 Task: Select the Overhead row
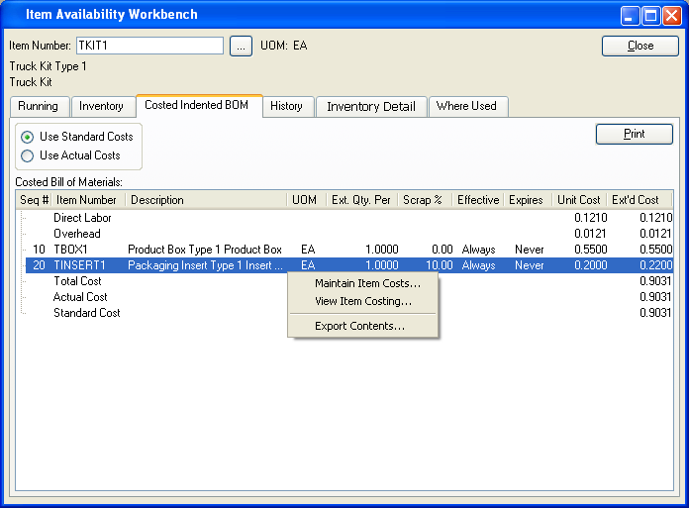point(349,234)
